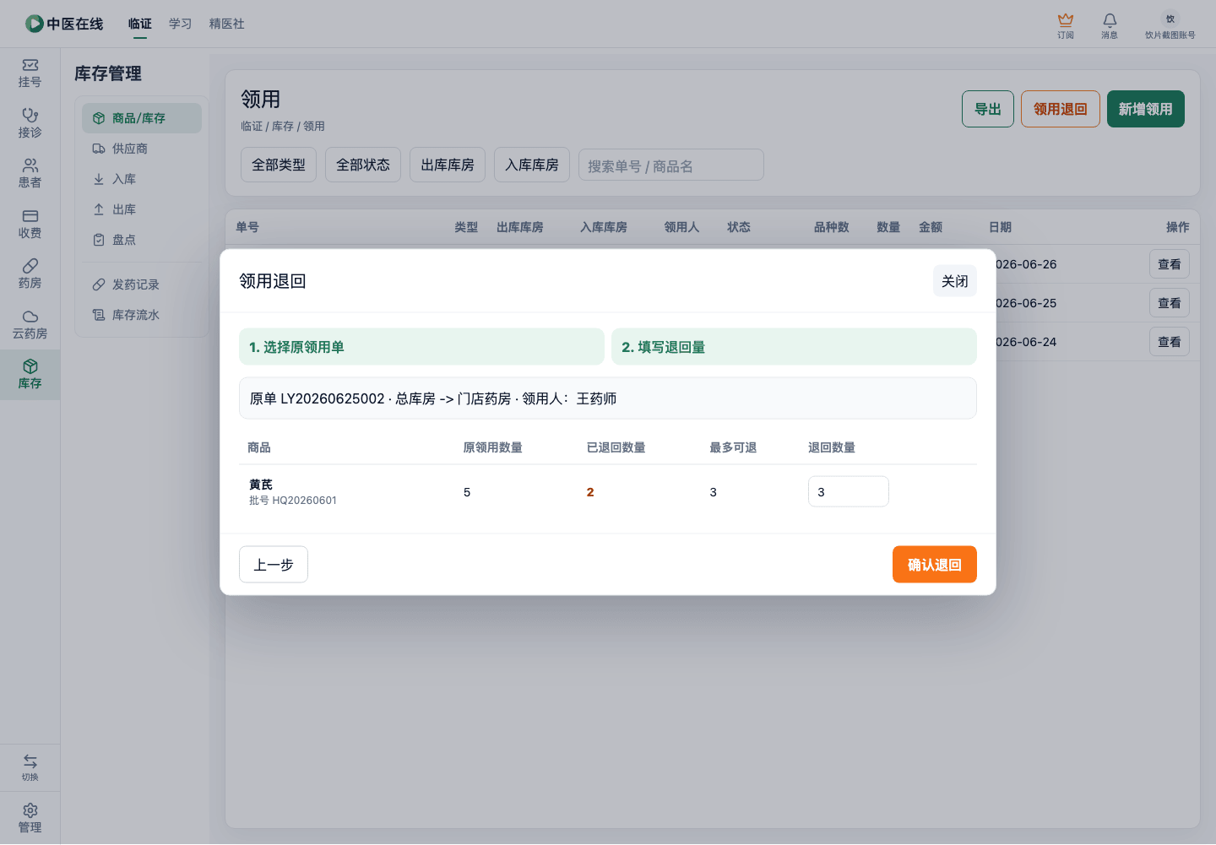Select step 2. 填写退回量
Screen dimensions: 1216x845
point(794,347)
